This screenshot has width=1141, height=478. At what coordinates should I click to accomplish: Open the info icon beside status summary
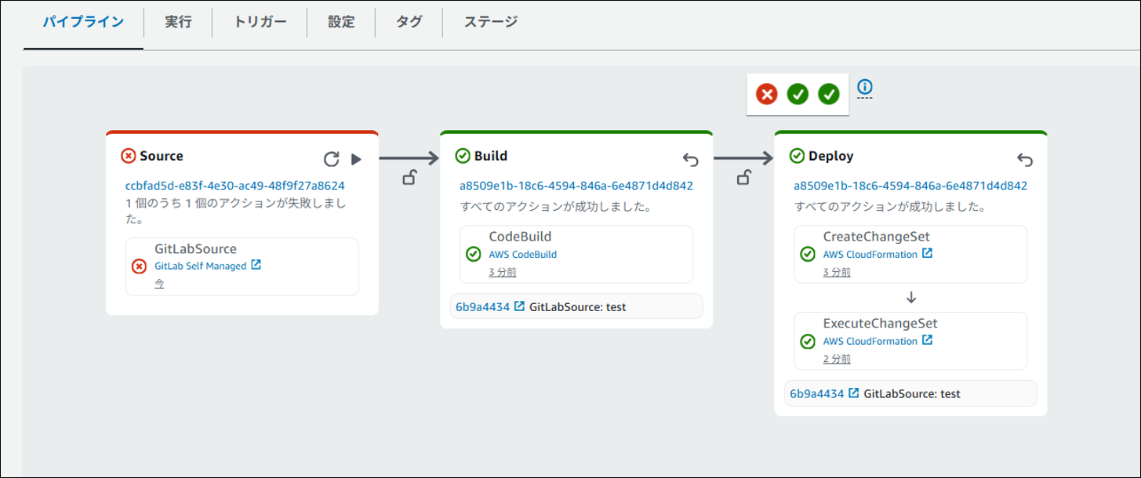click(x=865, y=87)
